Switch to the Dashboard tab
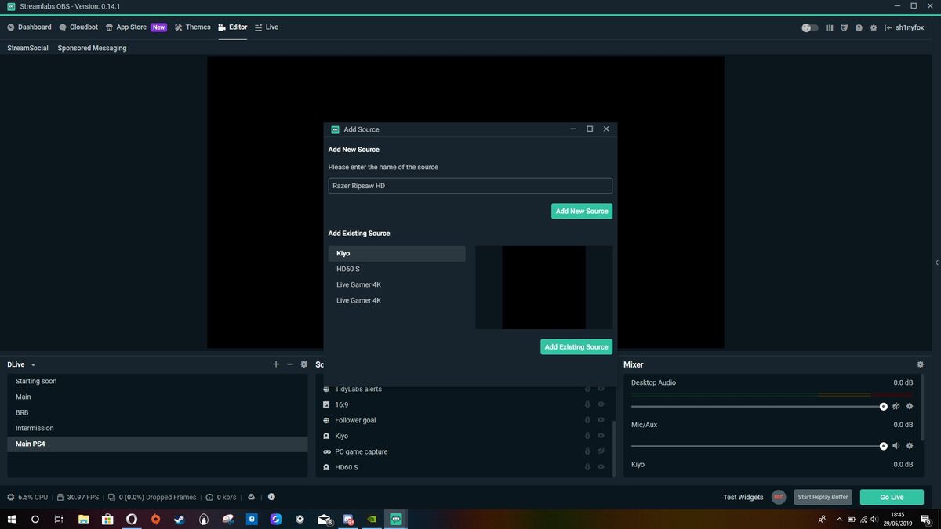941x529 pixels. [34, 27]
